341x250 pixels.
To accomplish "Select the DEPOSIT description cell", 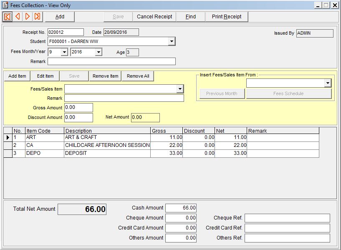I will point(107,153).
